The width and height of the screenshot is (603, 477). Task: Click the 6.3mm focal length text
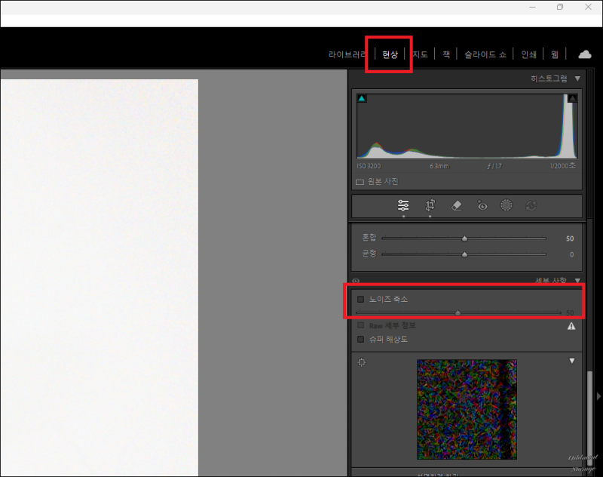(x=439, y=166)
